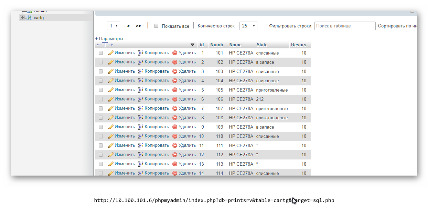Select the checkbox for row id 12
This screenshot has height=214, width=428.
point(101,155)
